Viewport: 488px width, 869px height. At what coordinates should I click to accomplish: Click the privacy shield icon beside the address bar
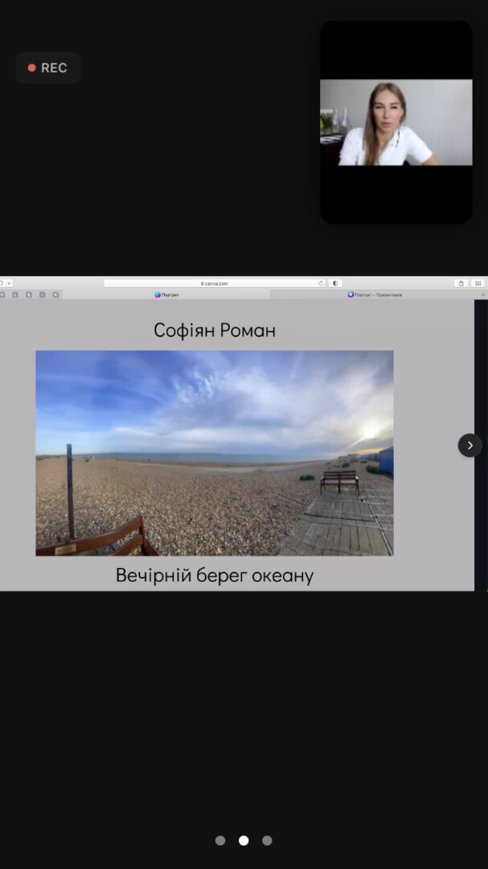[335, 283]
